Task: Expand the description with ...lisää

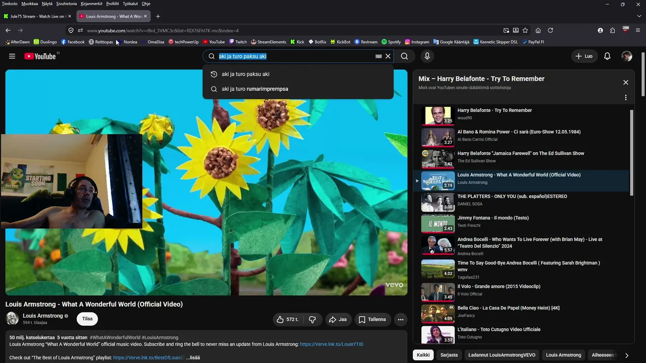Action: click(193, 357)
